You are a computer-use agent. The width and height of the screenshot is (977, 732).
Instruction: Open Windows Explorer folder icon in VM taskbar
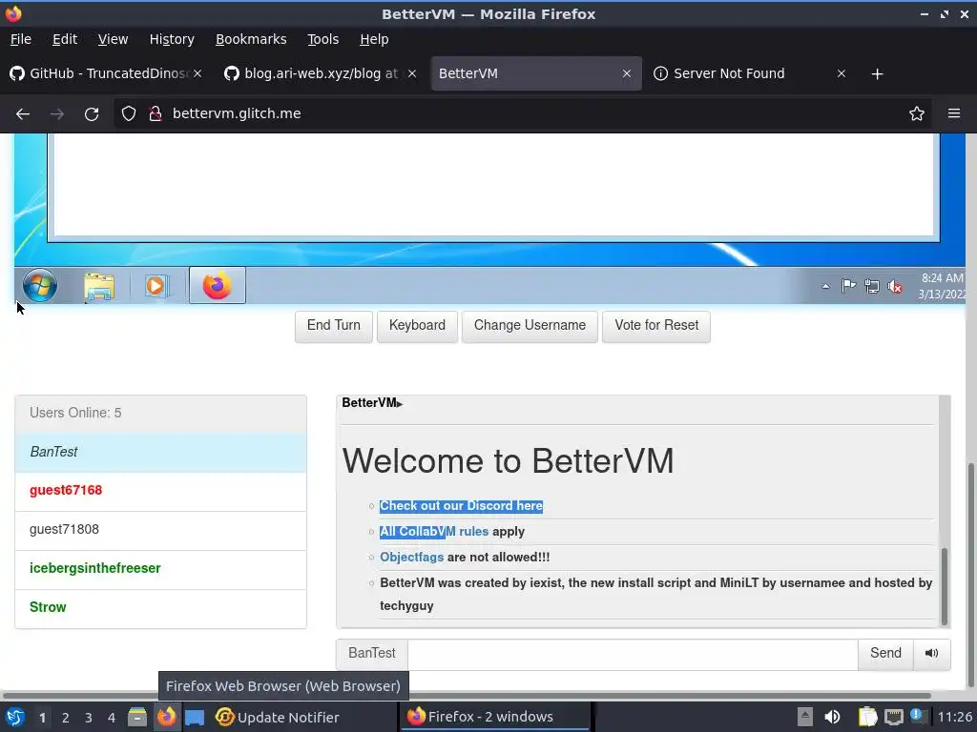coord(99,287)
